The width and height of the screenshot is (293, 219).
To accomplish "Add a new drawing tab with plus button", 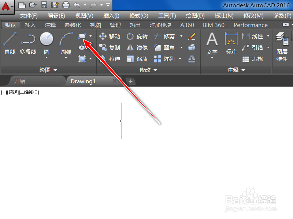I will click(130, 81).
